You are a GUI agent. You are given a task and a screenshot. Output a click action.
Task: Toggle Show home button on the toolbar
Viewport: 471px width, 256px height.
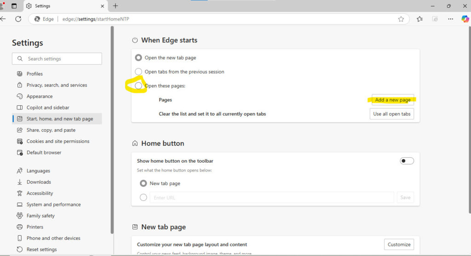pyautogui.click(x=407, y=161)
